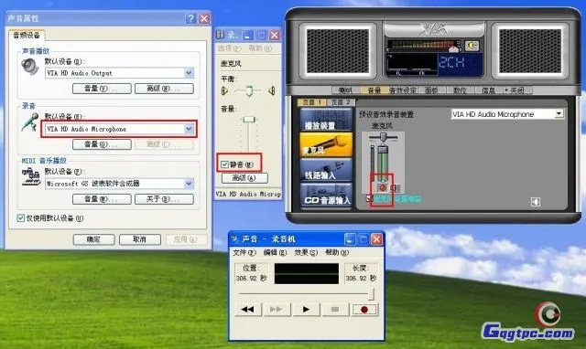
Task: Click the speaker icon in the 声音播放 section
Action: point(30,67)
